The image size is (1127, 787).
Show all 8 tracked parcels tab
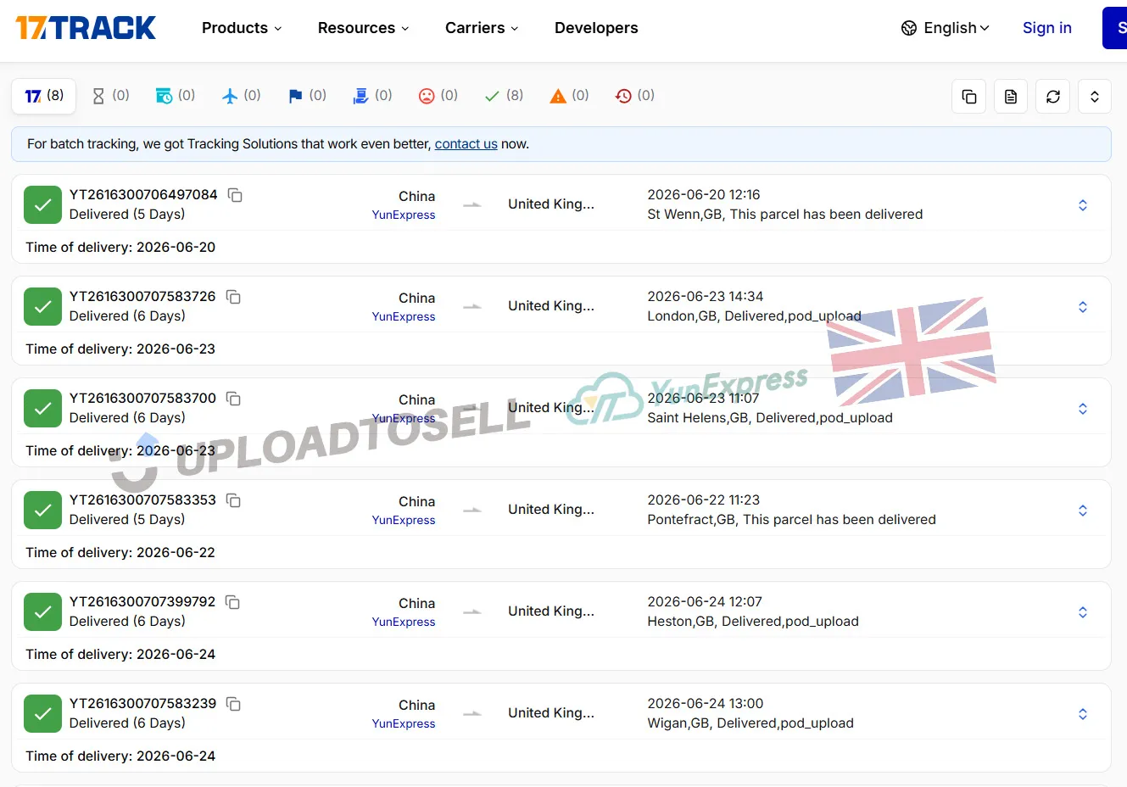tap(44, 96)
